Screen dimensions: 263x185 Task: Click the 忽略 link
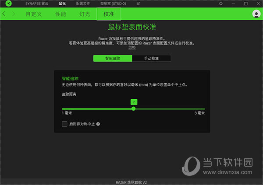(132, 48)
